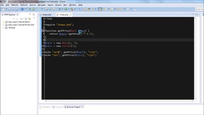The width and height of the screenshot is (204, 115).
Task: Open the Search menu
Action: pyautogui.click(x=50, y=5)
